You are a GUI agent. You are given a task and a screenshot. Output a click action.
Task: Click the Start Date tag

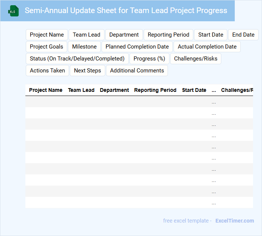211,35
